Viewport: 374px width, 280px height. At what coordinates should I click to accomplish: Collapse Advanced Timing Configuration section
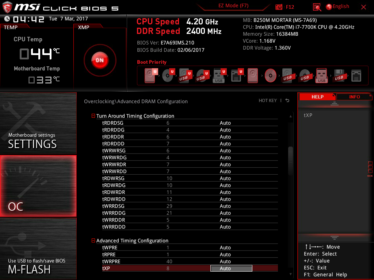(93, 241)
